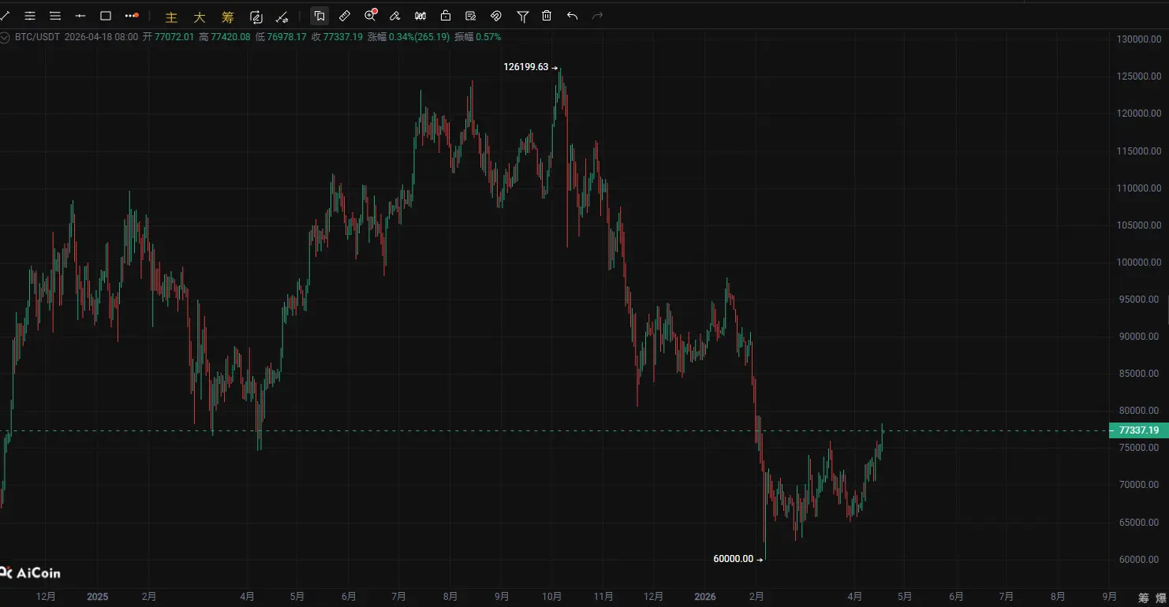Choose the rectangle shape drawing tool
The image size is (1169, 607).
[x=106, y=16]
